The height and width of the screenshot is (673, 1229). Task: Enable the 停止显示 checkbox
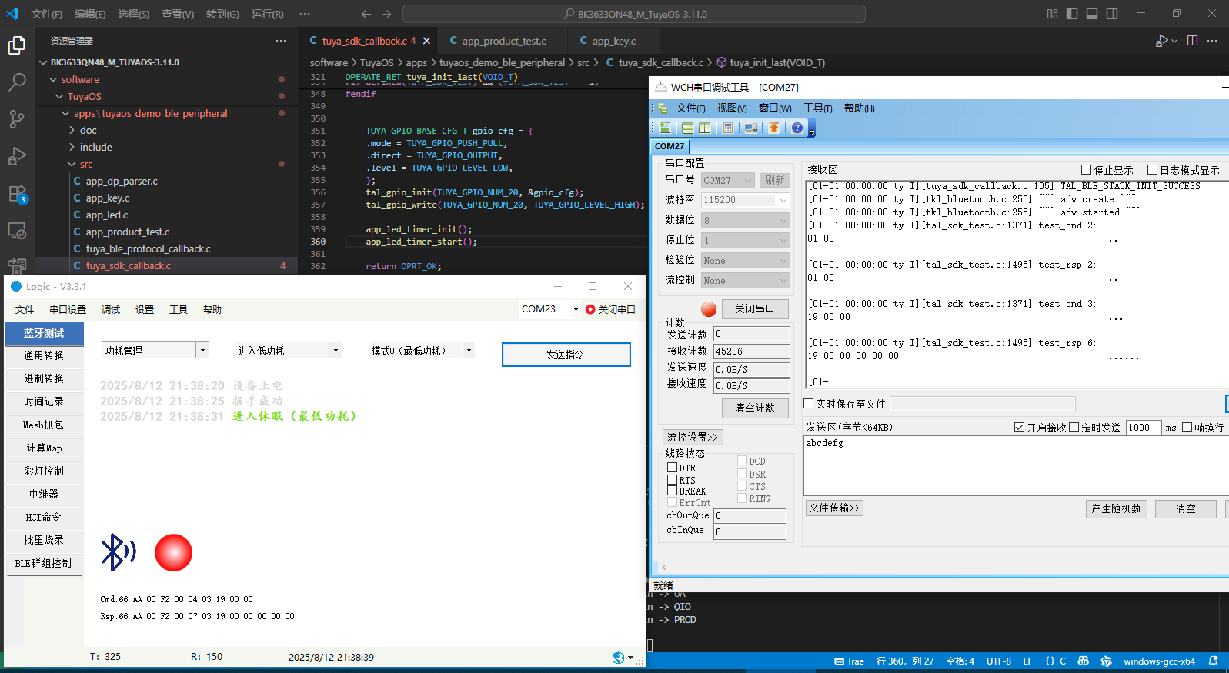pos(1086,170)
